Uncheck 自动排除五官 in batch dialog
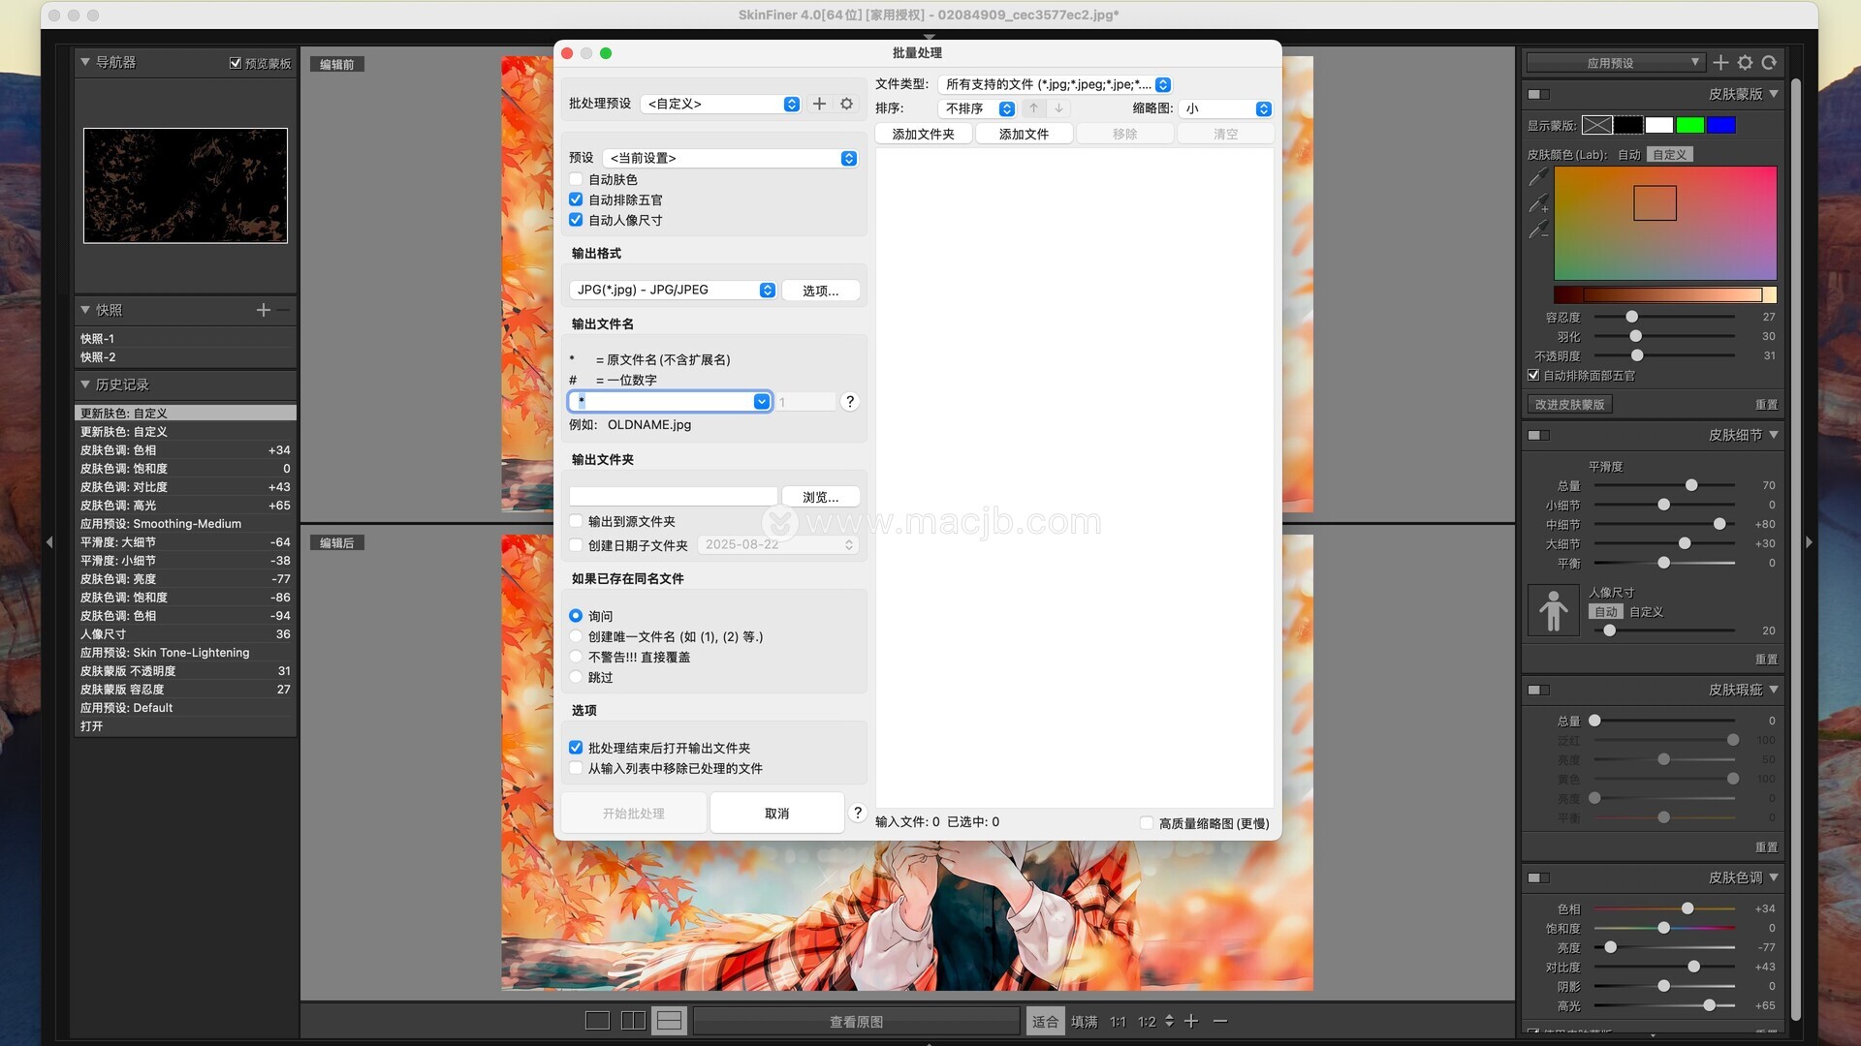Screen dimensions: 1861x1046 (576, 200)
